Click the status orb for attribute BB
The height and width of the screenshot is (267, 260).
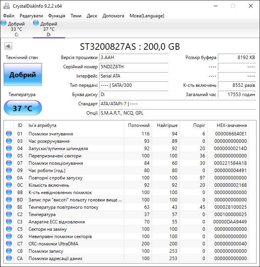(9, 192)
